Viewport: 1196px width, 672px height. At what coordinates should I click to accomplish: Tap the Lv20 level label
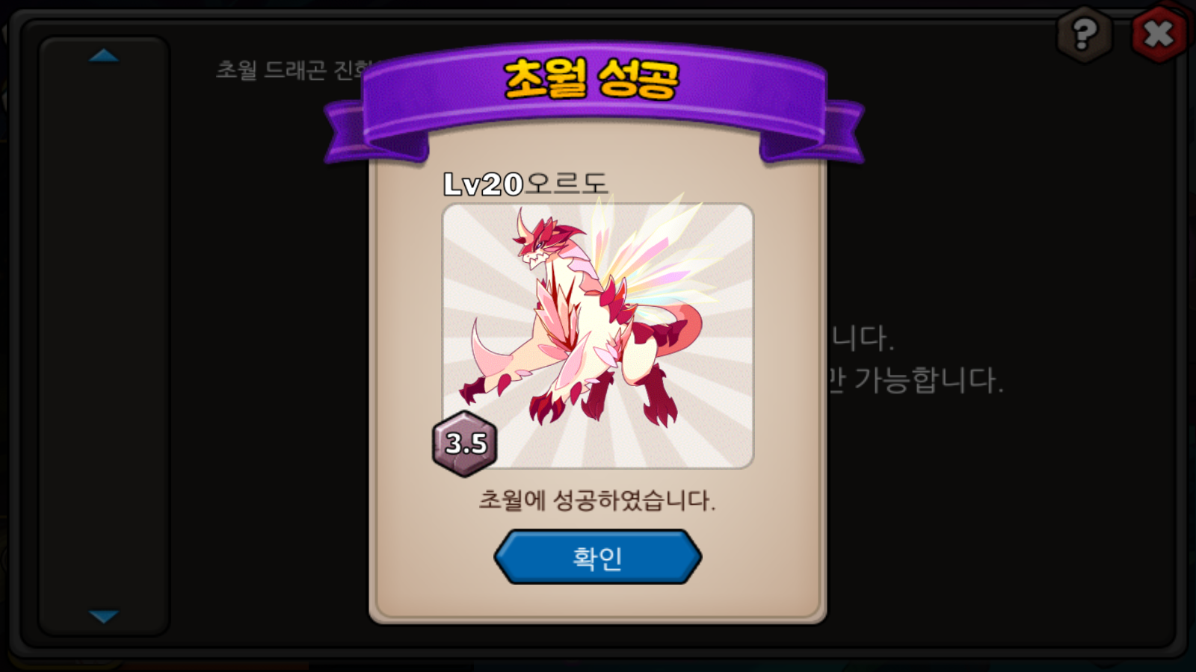[483, 184]
